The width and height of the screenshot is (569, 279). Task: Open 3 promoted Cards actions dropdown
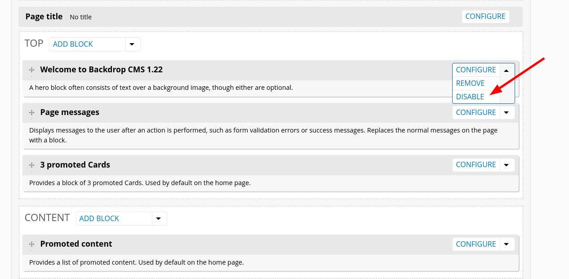click(507, 165)
